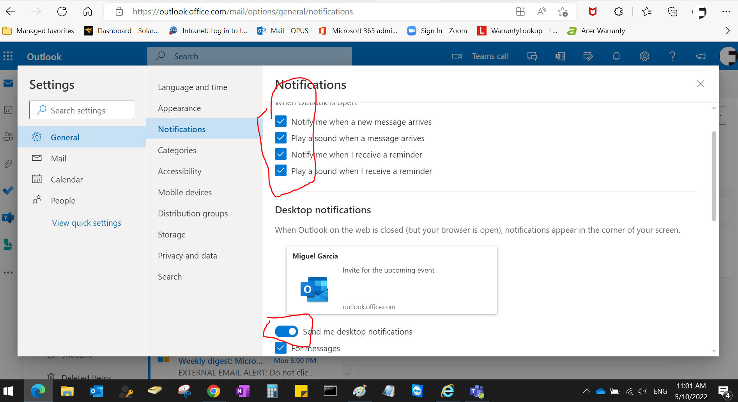The height and width of the screenshot is (402, 738).
Task: Open Calendar from the left app rail
Action: click(8, 110)
